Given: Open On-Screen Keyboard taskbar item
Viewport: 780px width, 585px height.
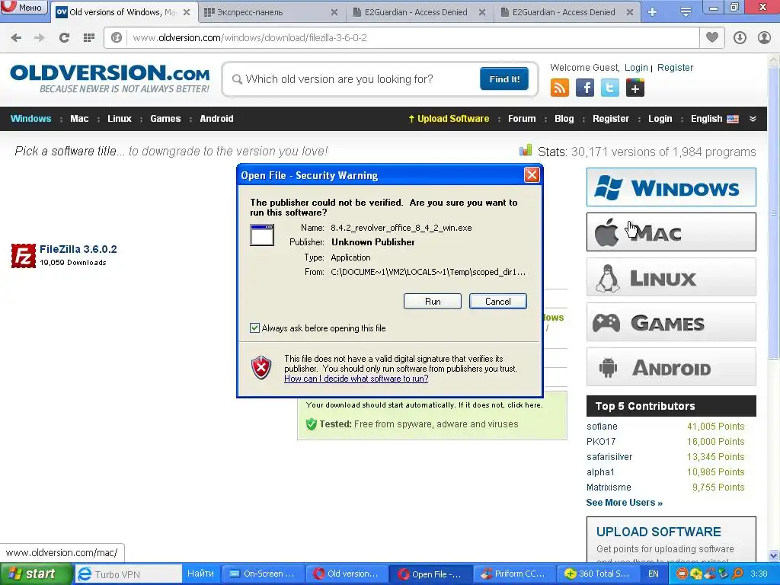Looking at the screenshot, I should pyautogui.click(x=262, y=574).
